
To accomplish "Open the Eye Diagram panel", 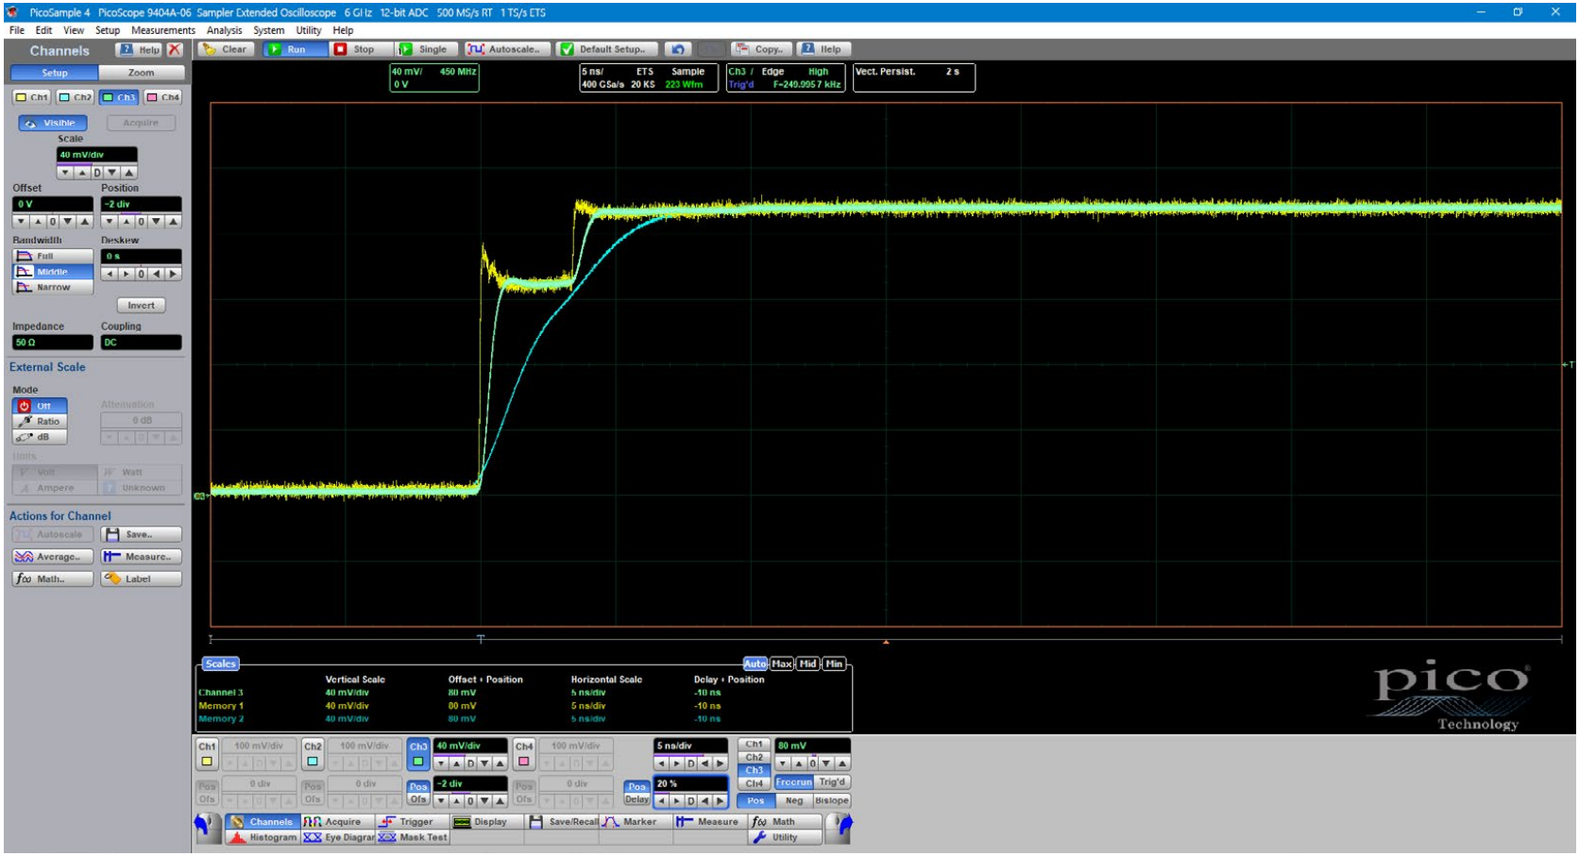I will [339, 838].
